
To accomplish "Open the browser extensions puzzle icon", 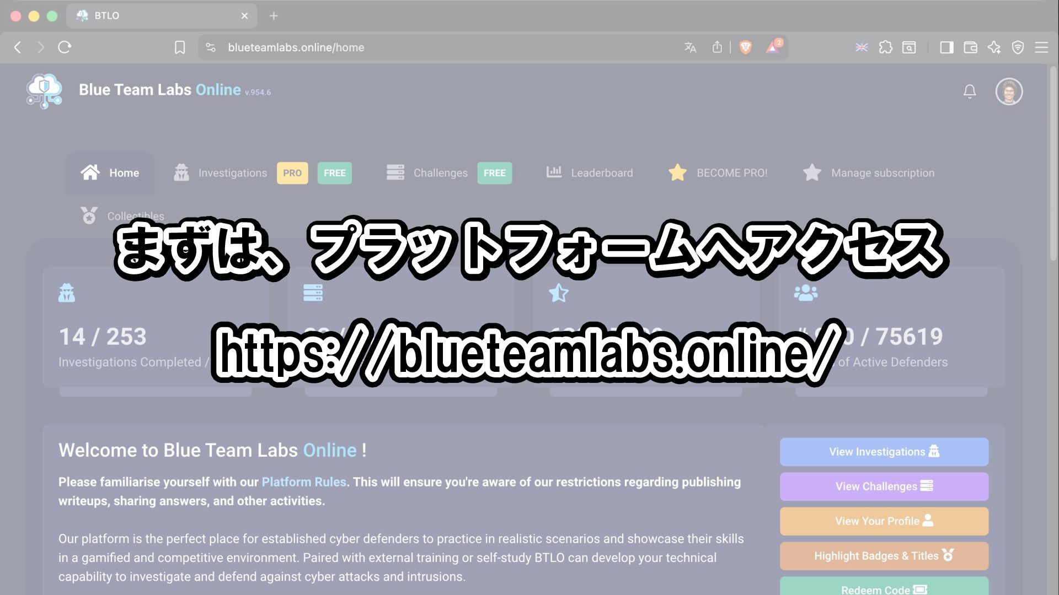I will (x=885, y=47).
